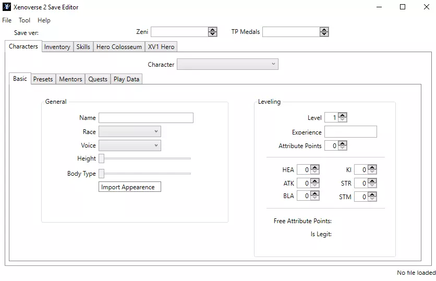Decrease TP Medals with the down arrow
Viewport: 436px width, 281px height.
tap(324, 34)
